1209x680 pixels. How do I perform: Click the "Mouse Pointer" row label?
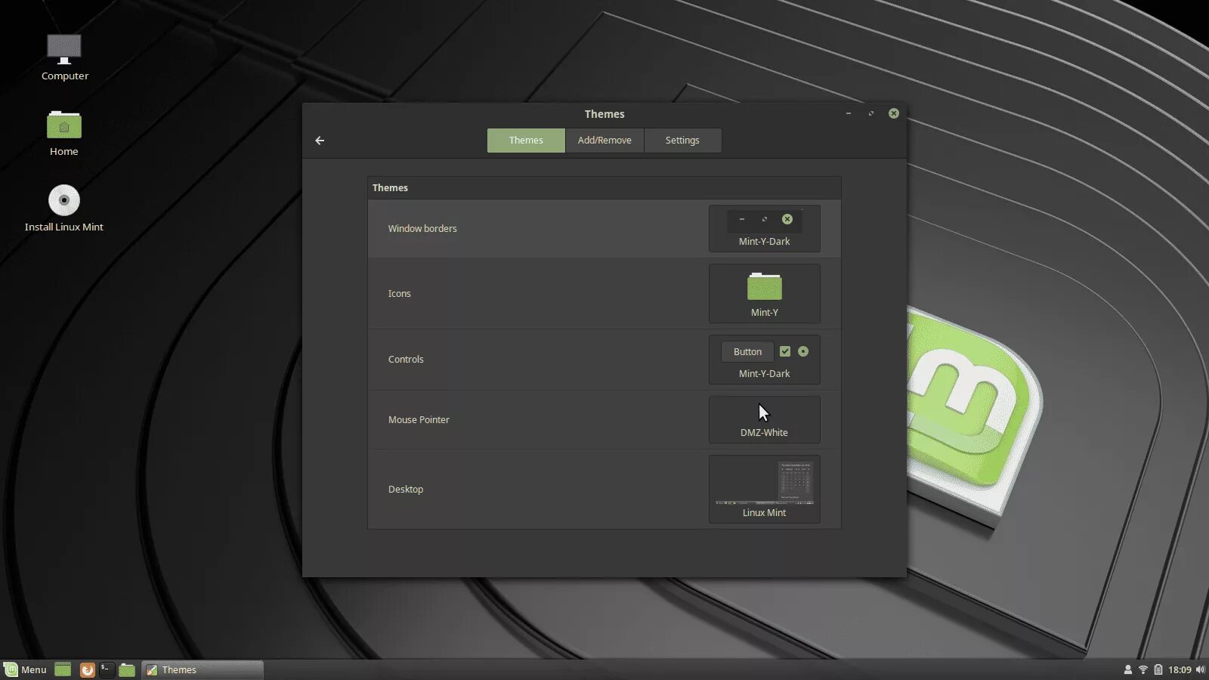click(419, 419)
